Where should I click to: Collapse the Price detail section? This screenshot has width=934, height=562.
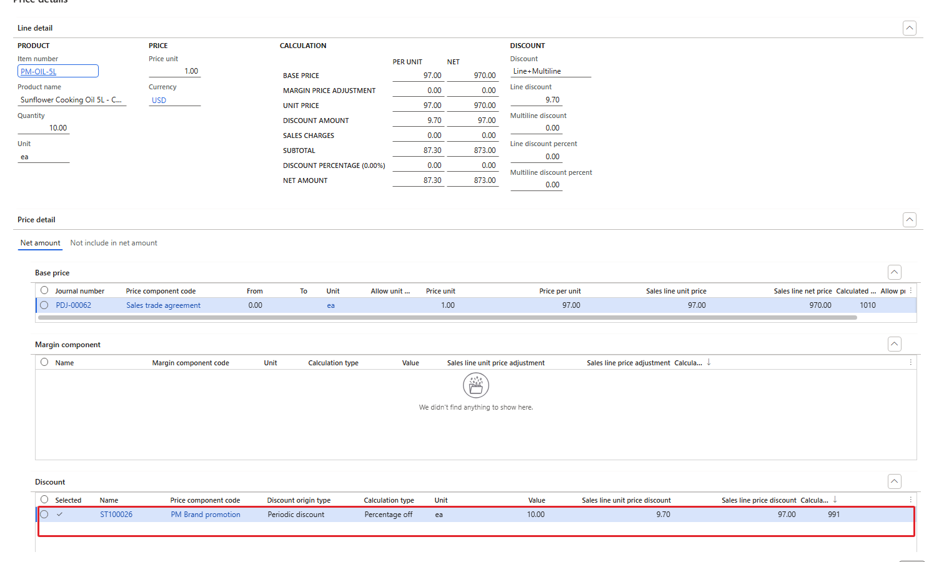[910, 220]
